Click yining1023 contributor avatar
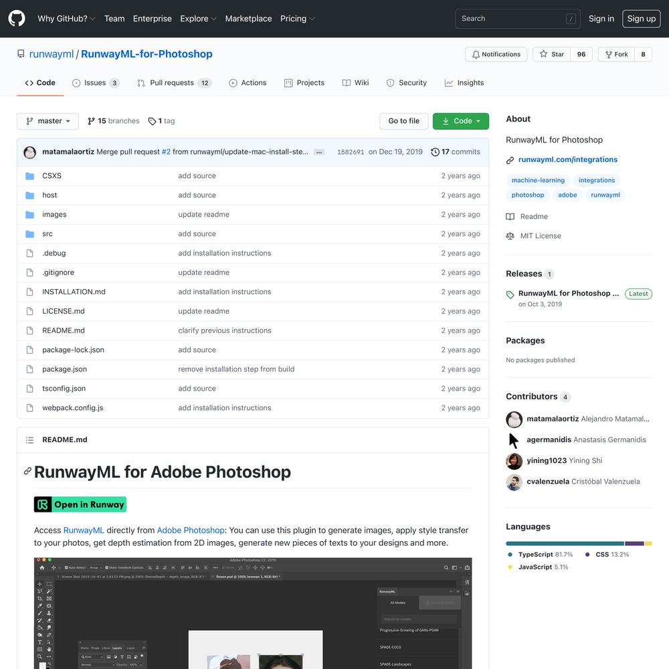Screen dimensions: 669x669 point(514,461)
